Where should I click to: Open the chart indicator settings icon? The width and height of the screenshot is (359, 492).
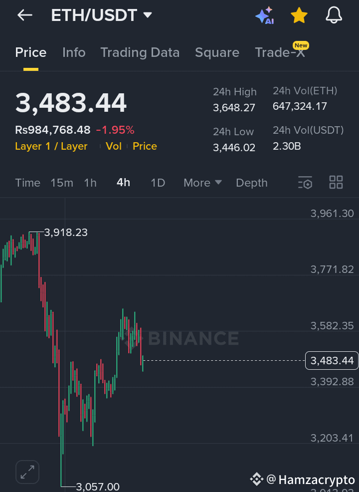[x=305, y=182]
